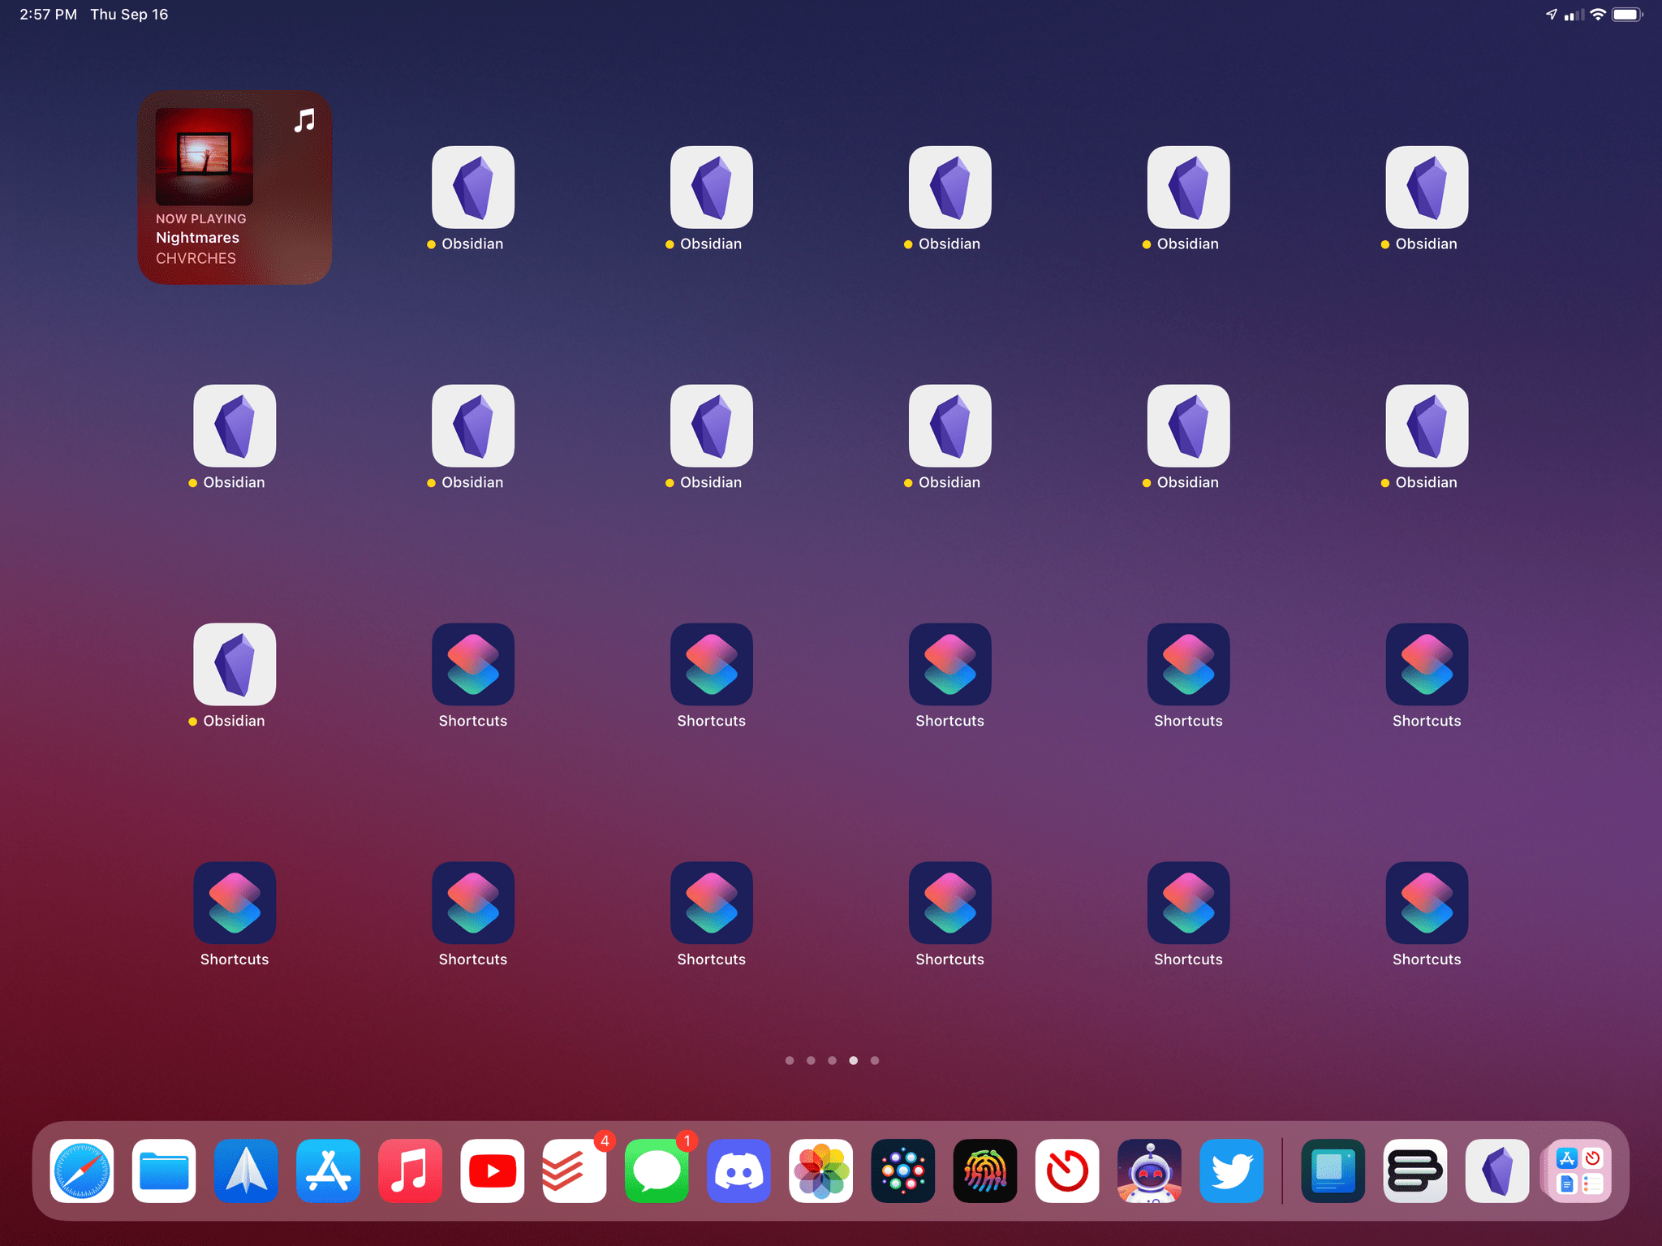Open the Twitter app
Screen dimensions: 1662x1246
[1232, 1171]
